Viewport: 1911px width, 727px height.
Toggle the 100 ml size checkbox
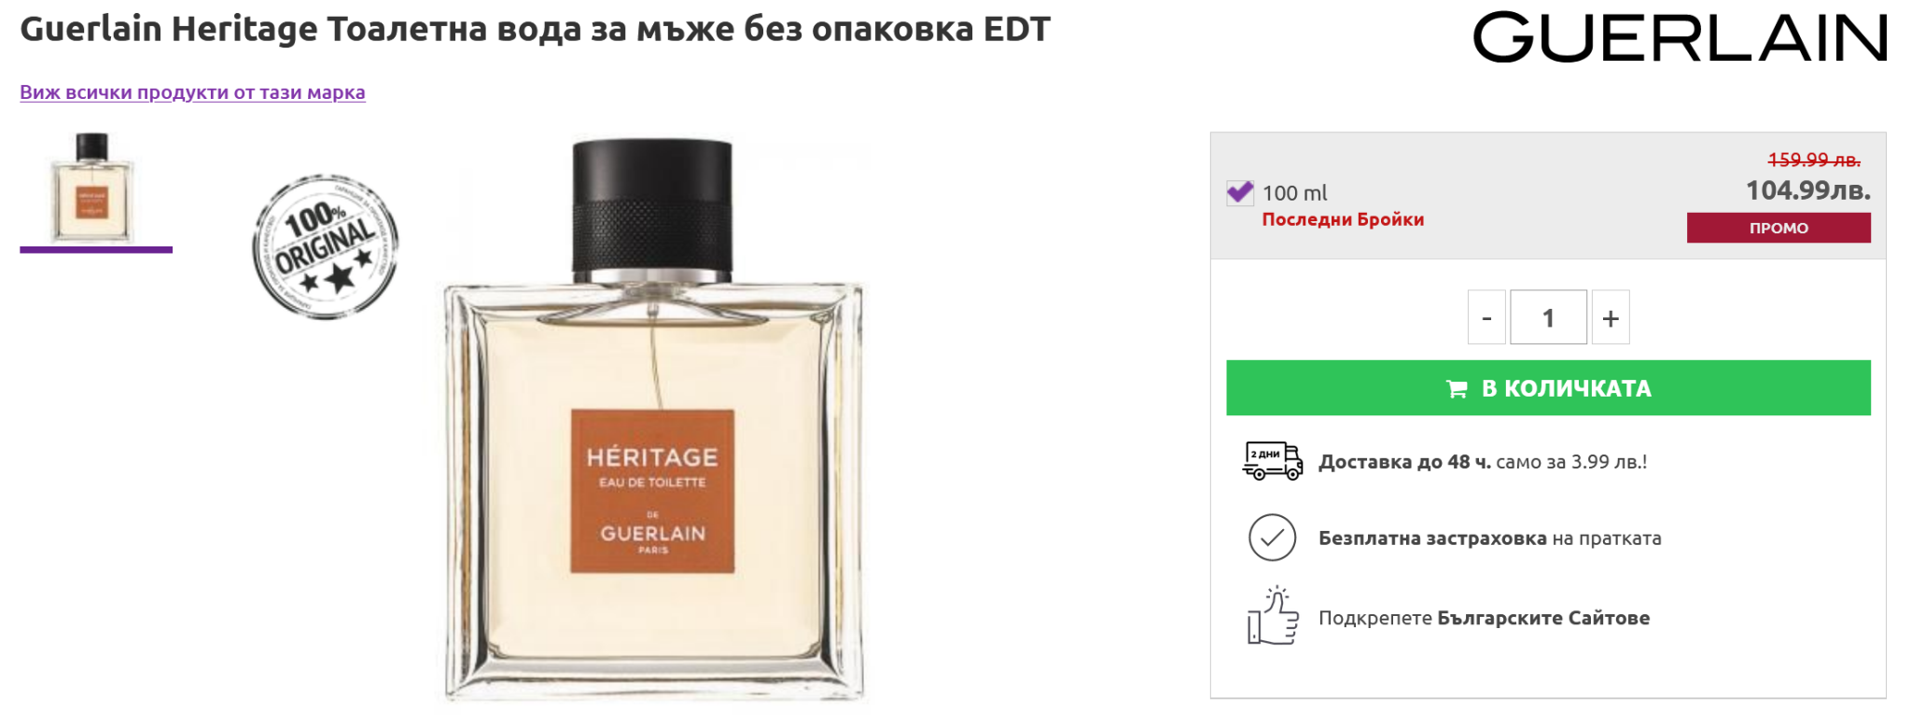(x=1240, y=192)
